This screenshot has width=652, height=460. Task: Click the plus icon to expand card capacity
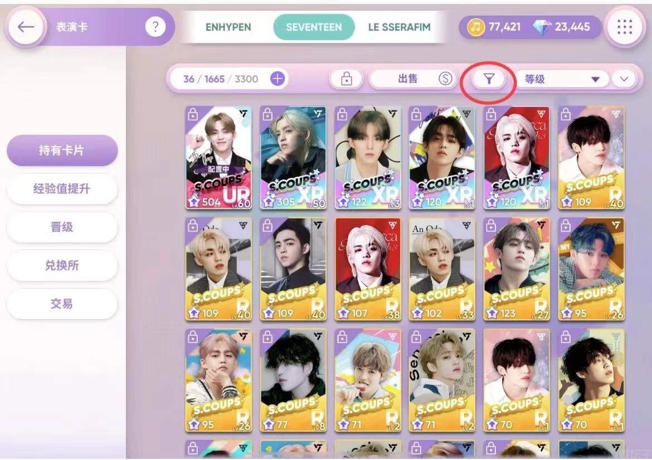278,79
